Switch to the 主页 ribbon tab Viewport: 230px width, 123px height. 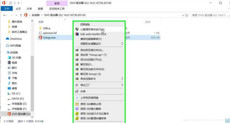pos(18,9)
